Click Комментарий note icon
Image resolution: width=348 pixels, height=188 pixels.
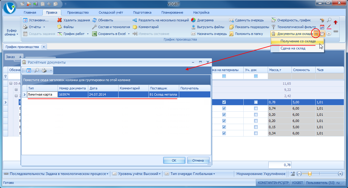point(135,27)
